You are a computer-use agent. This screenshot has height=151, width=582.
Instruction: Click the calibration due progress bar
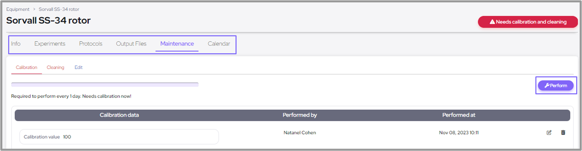[105, 84]
